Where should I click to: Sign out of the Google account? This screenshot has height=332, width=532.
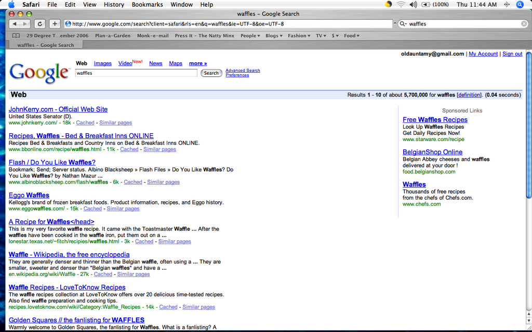point(512,54)
